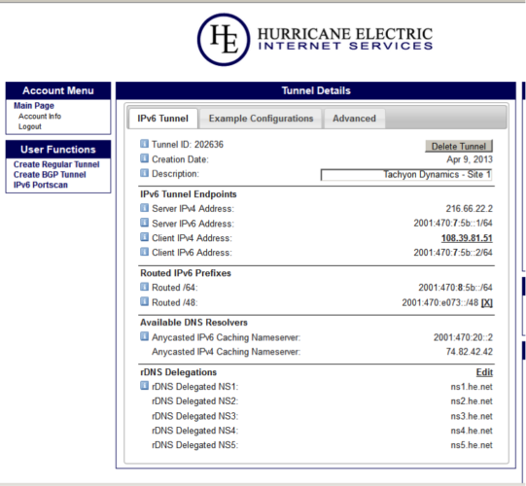The height and width of the screenshot is (486, 526).
Task: Click info icon next to Routed /64
Action: [144, 287]
